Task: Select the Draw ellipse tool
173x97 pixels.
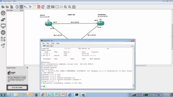Action: pyautogui.click(x=61, y=7)
